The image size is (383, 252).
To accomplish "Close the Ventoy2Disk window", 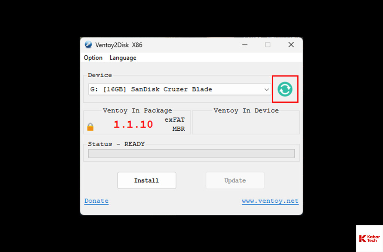I will pos(291,44).
